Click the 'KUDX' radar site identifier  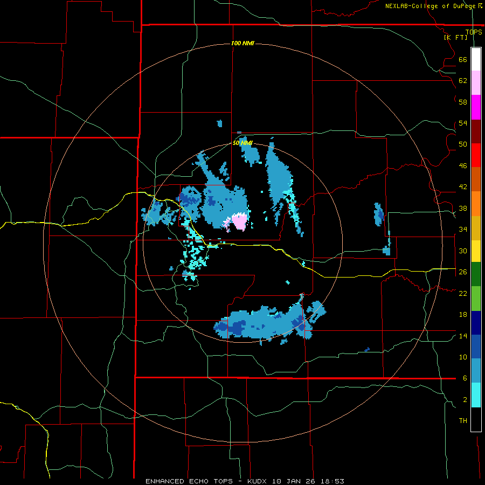258,481
